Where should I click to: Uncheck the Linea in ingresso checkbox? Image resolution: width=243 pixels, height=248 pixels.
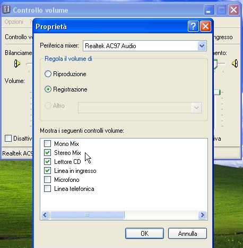[x=47, y=170]
